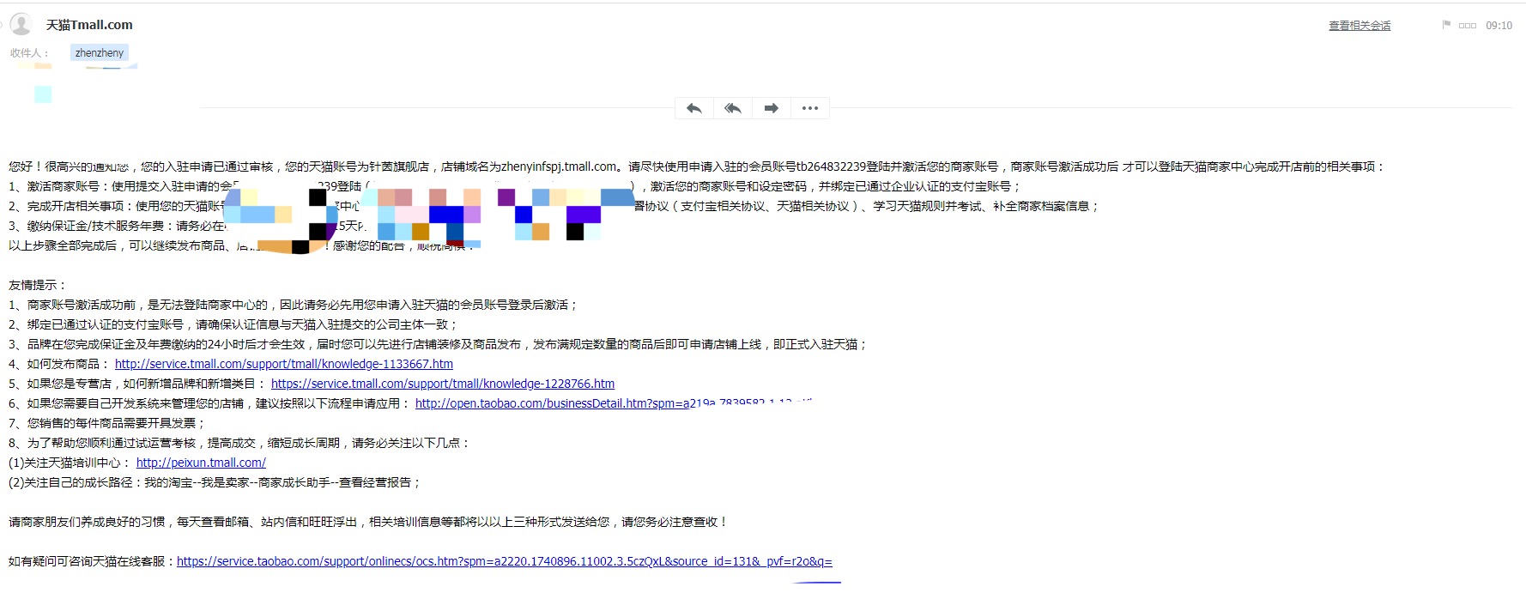Click the reply arrow icon
The height and width of the screenshot is (593, 1526).
[694, 108]
